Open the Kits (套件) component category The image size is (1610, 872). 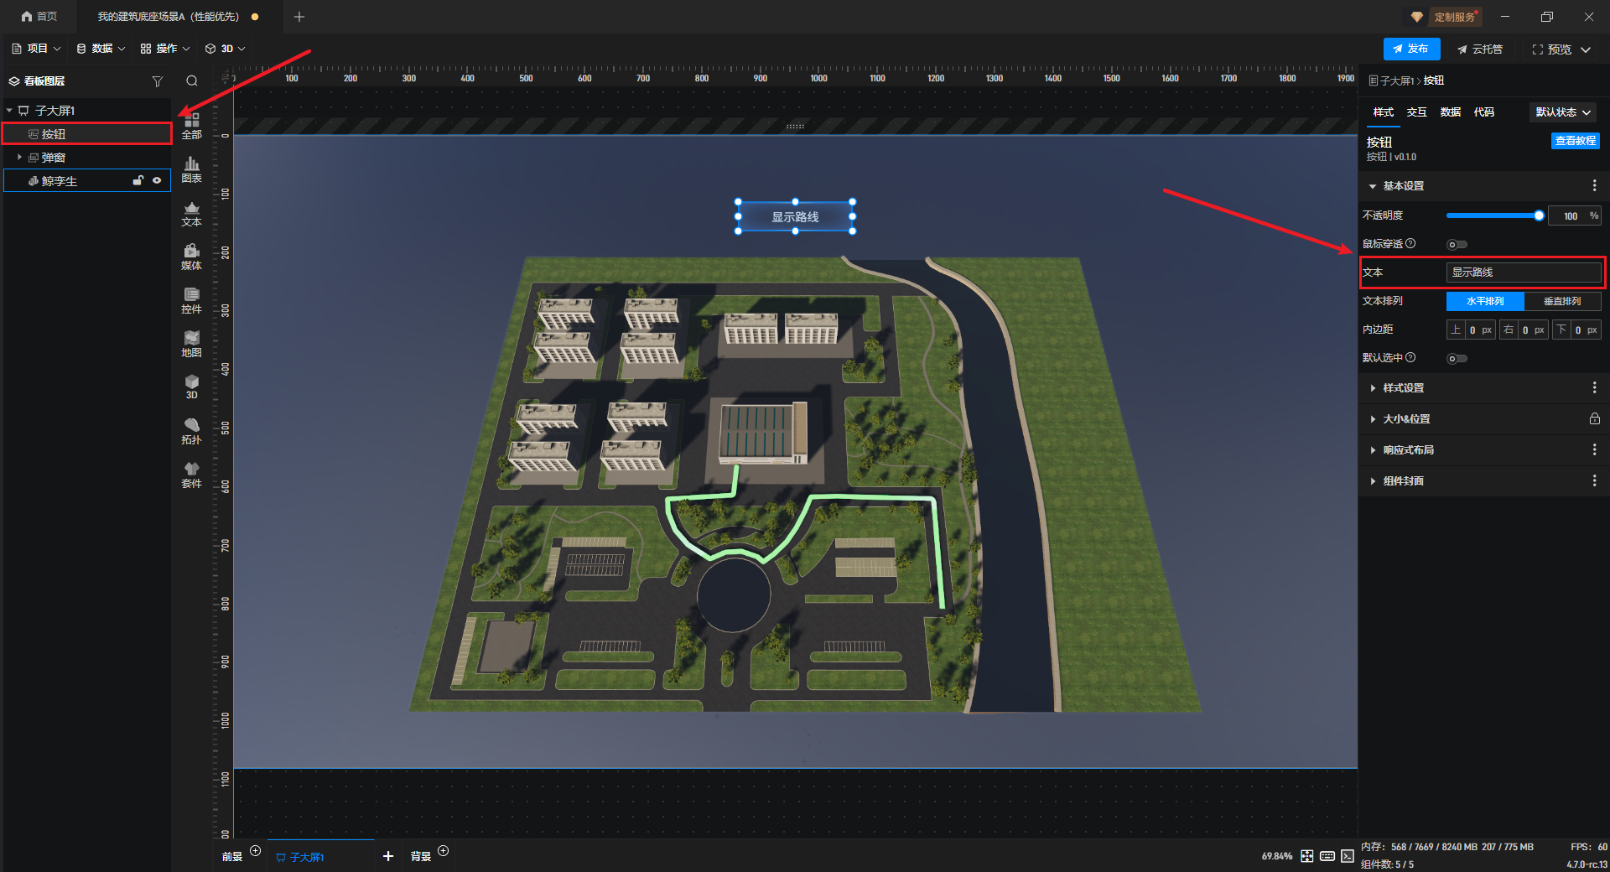point(191,475)
